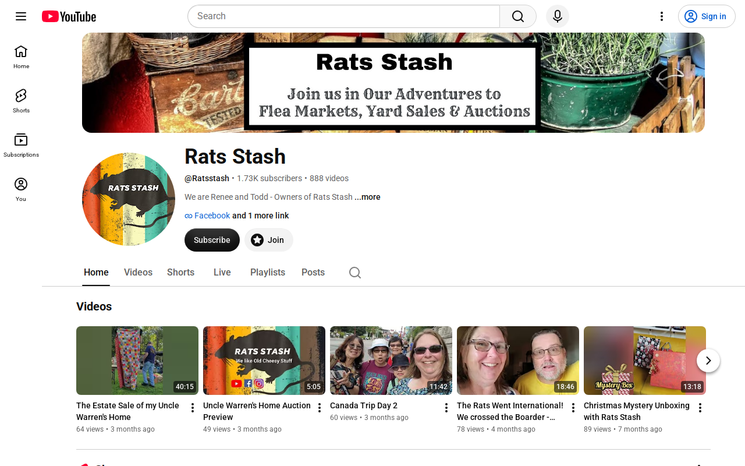Click '49 views • 3 months ago' text
This screenshot has height=466, width=745.
[242, 429]
